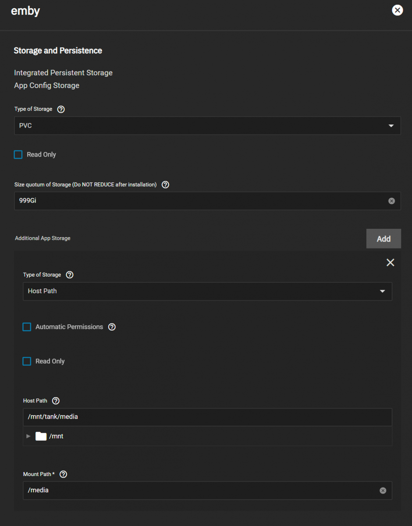Image resolution: width=412 pixels, height=526 pixels.
Task: Show help for Host Path field
Action: (56, 401)
